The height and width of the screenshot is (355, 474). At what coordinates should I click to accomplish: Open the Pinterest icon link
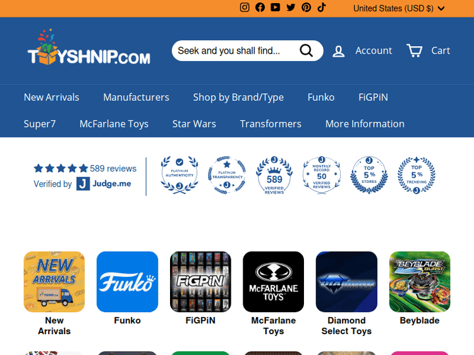(x=306, y=8)
